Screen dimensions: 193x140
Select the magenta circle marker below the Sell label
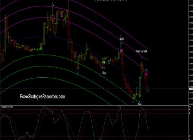click(x=122, y=50)
